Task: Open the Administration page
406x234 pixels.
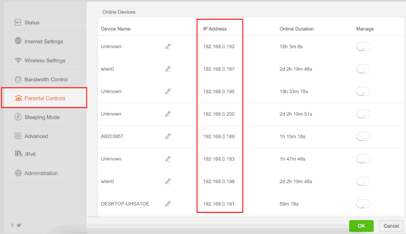Action: tap(45, 173)
